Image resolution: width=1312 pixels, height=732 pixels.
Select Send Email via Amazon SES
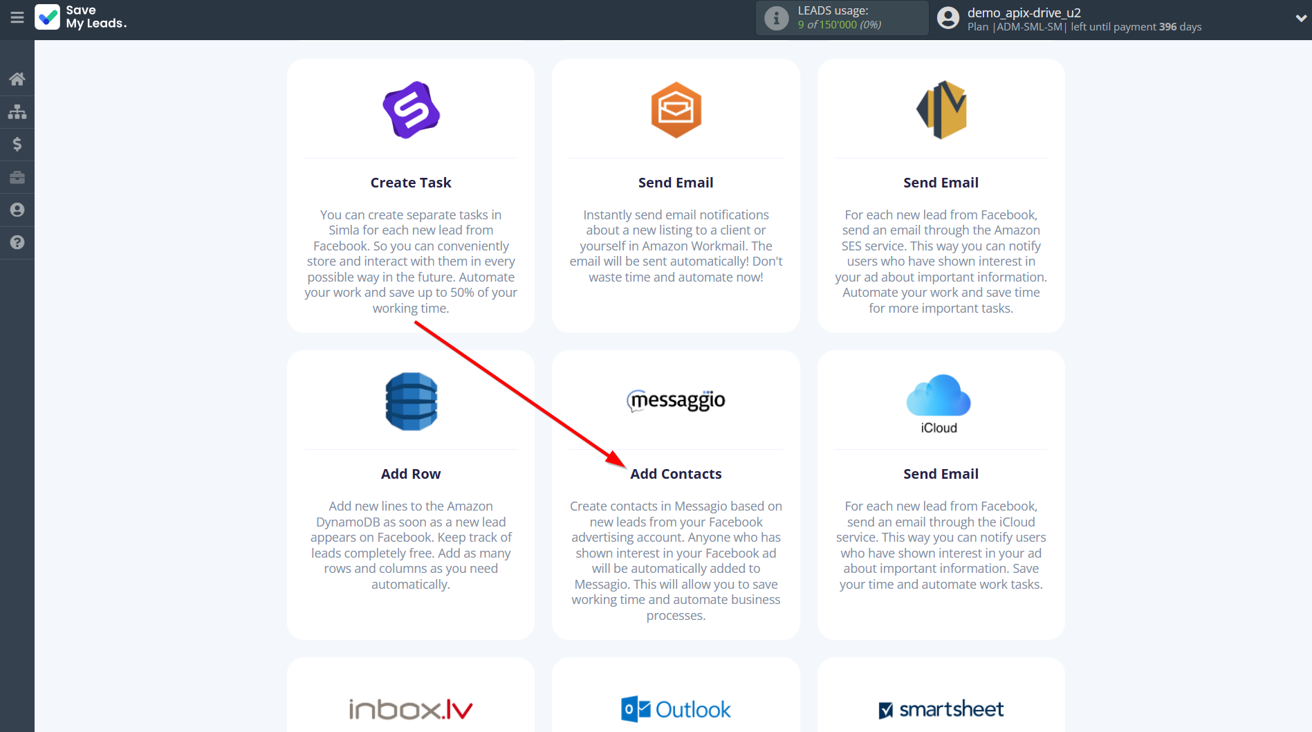[941, 195]
